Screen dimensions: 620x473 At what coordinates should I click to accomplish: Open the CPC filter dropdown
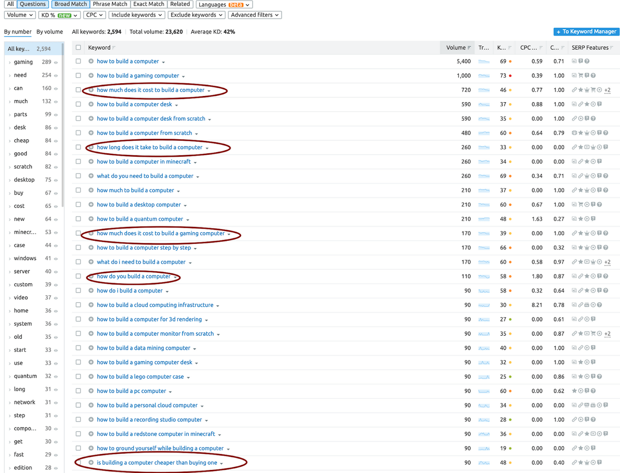click(x=95, y=15)
